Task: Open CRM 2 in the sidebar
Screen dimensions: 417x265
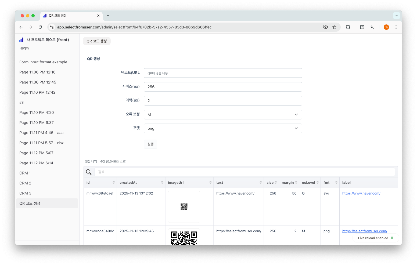Action: pyautogui.click(x=25, y=183)
